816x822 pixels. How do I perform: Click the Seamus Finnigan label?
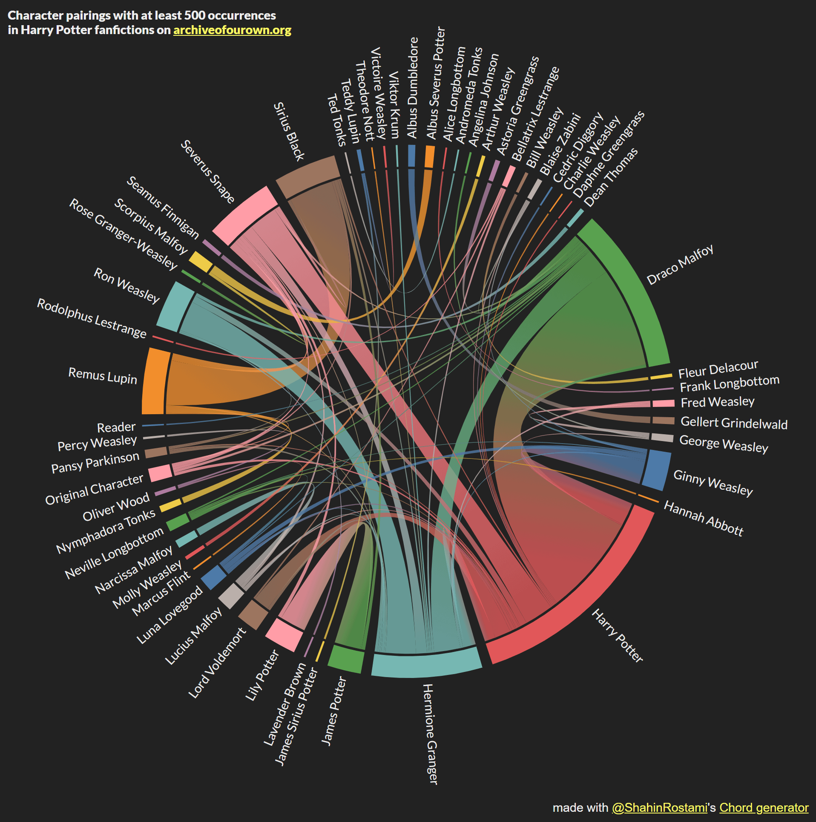[163, 207]
